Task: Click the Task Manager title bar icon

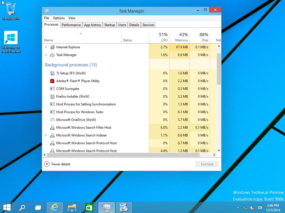Action: 46,11
